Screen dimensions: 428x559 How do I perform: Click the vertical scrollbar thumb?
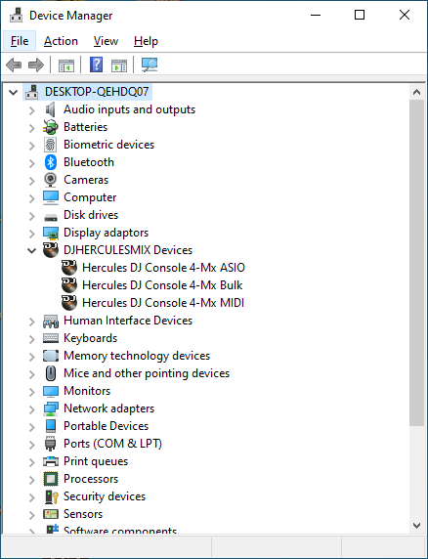coord(416,263)
